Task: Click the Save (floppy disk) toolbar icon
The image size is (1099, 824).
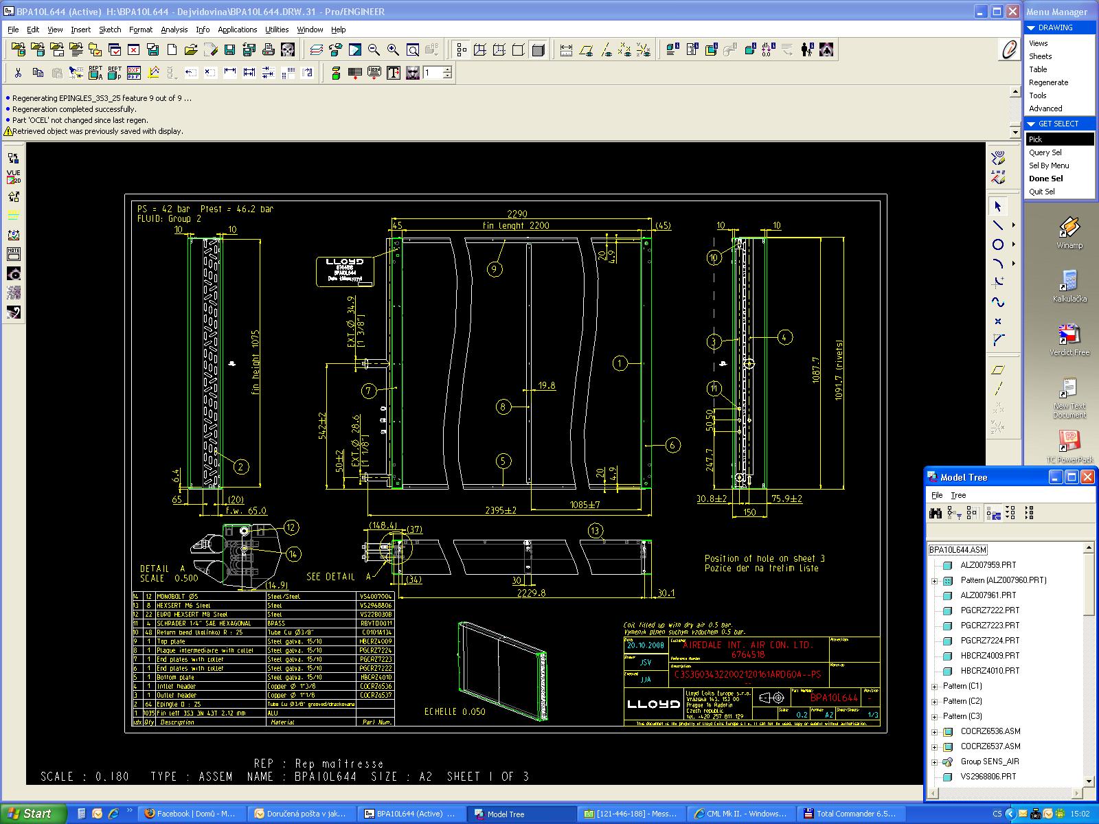Action: pos(230,49)
